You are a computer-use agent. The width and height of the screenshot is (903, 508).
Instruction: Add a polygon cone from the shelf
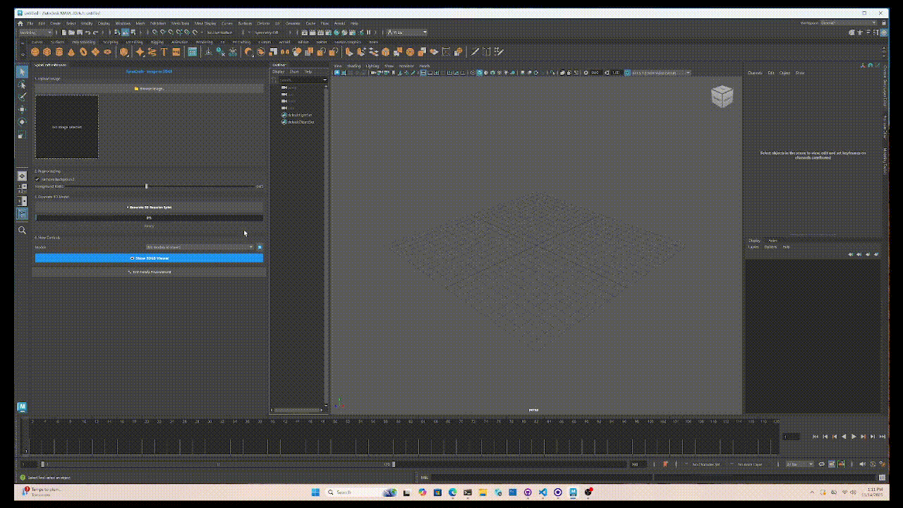(x=71, y=52)
